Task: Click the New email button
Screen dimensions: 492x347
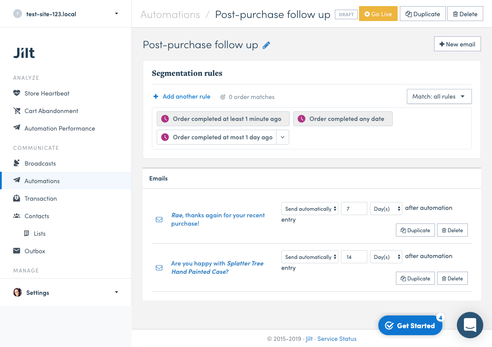Action: pos(457,44)
